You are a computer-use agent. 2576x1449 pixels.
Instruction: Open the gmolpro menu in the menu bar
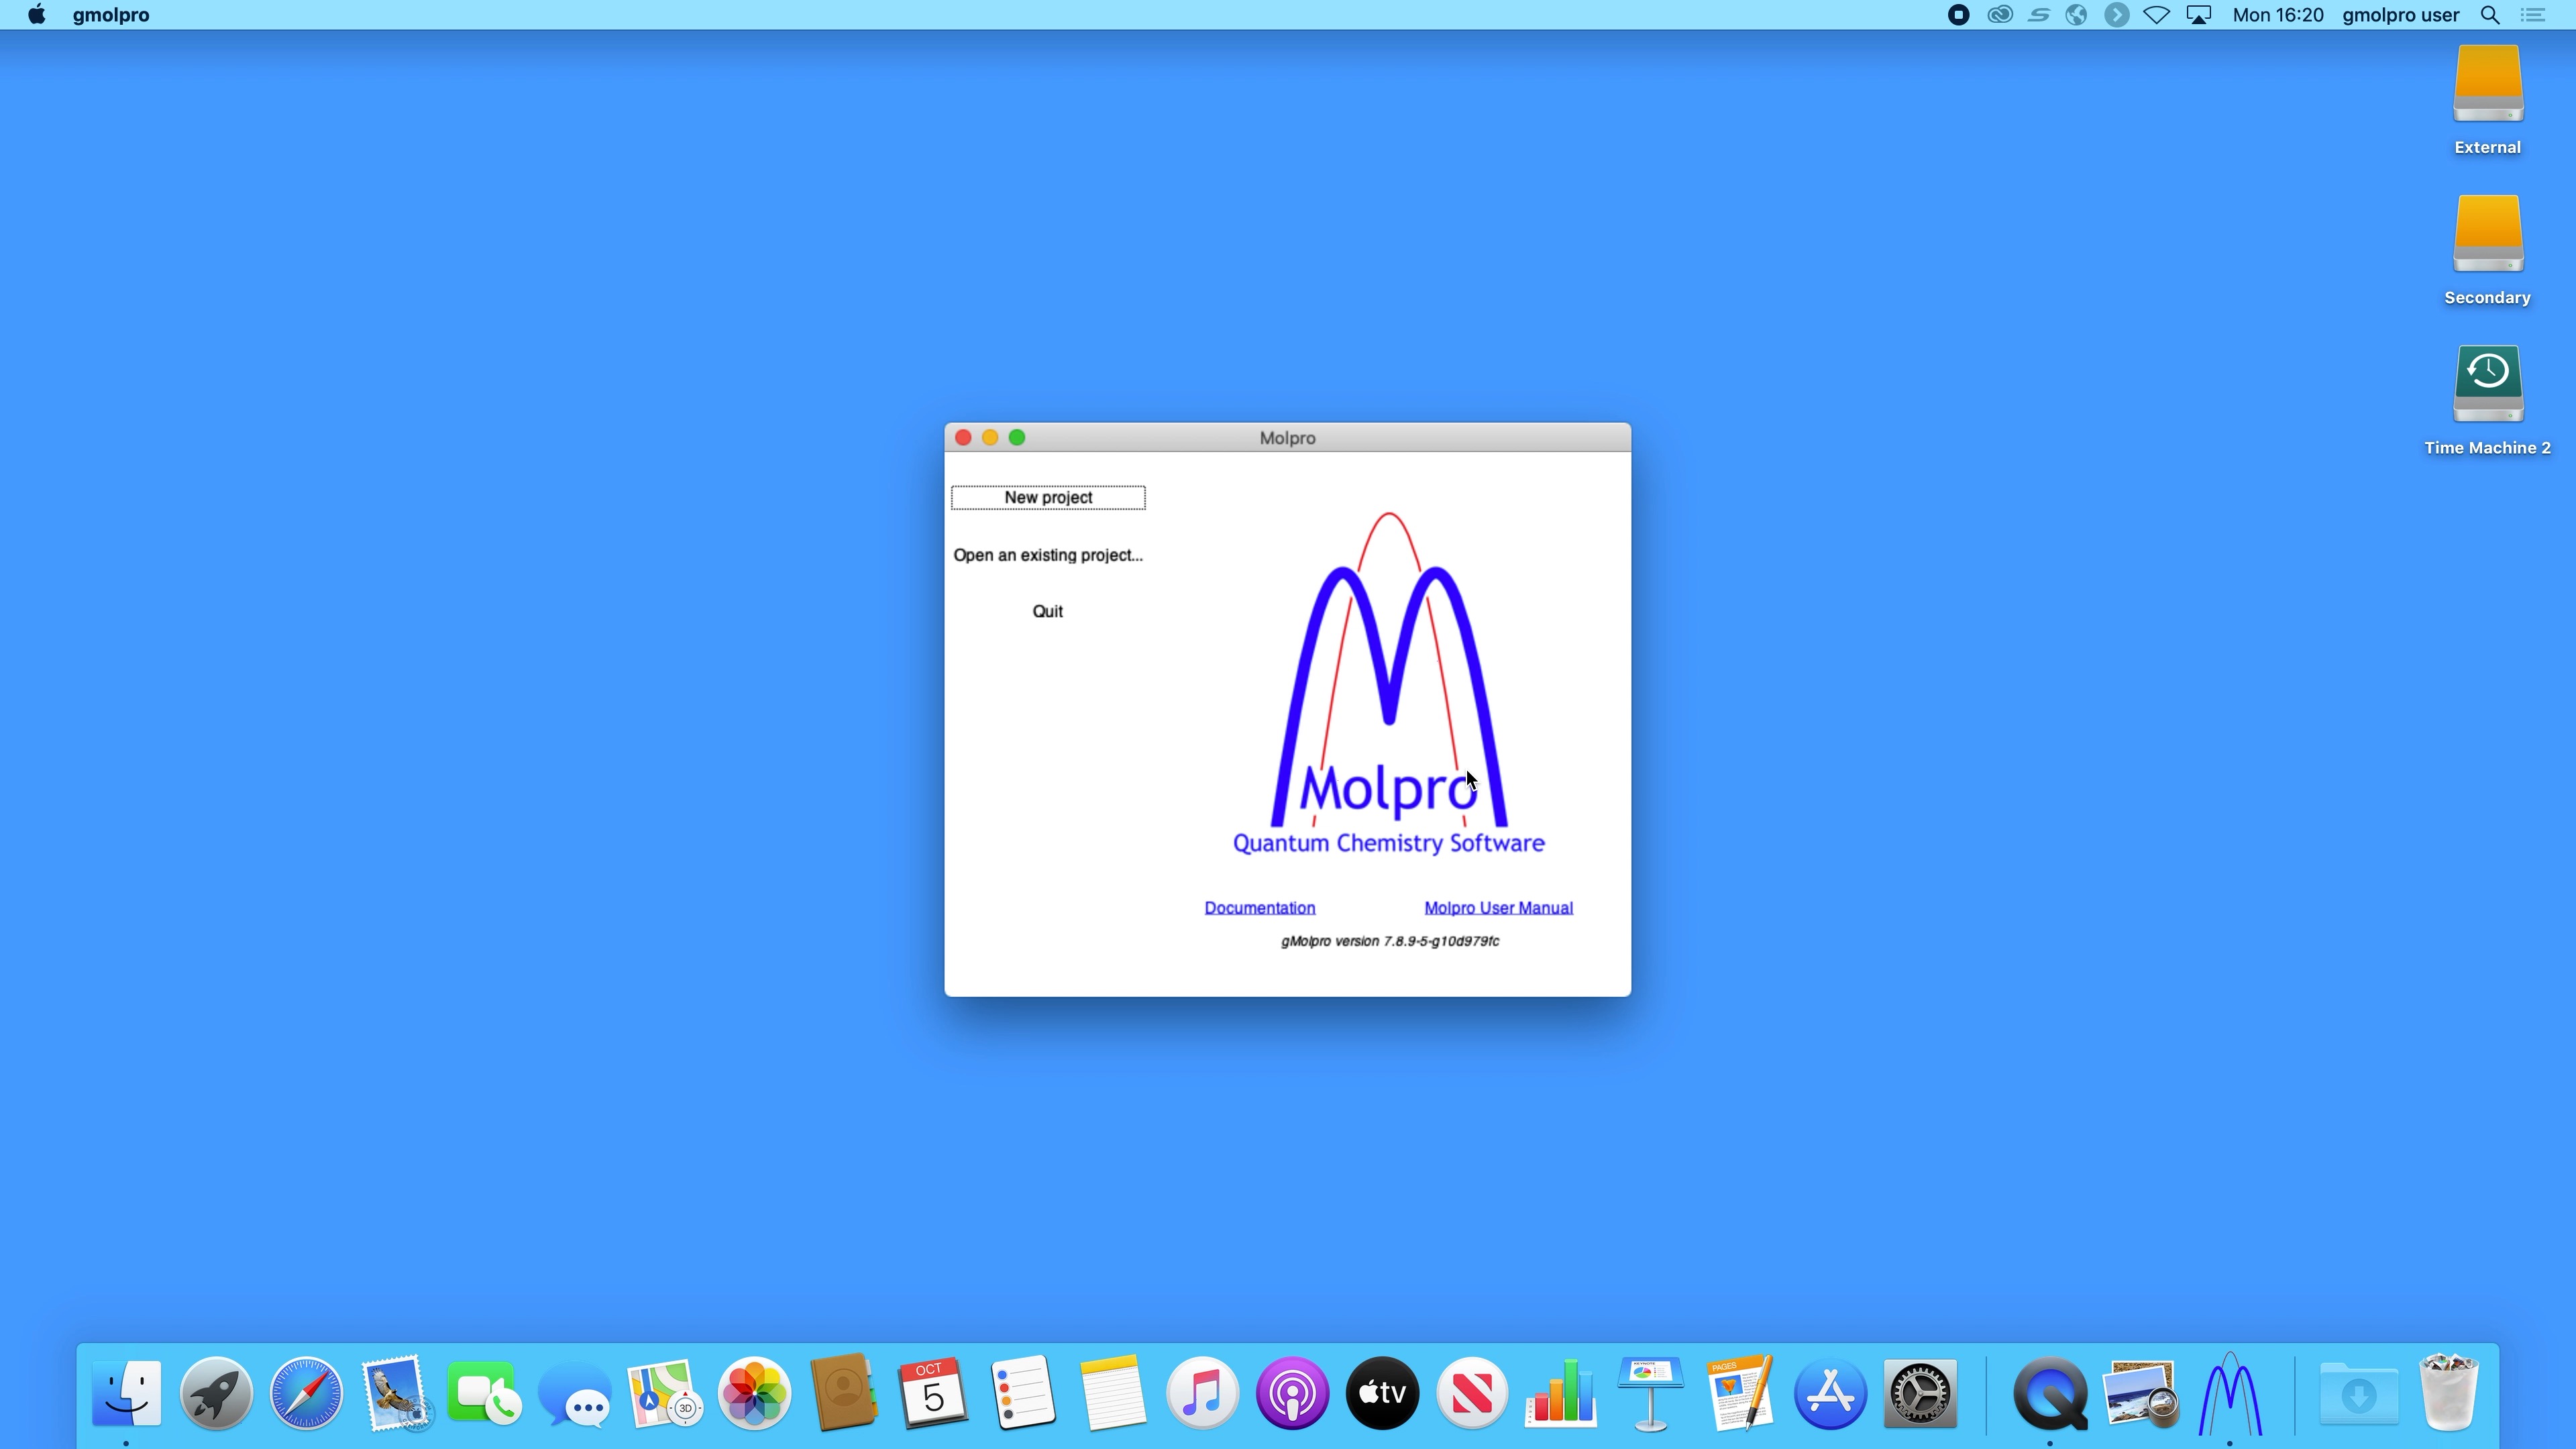pyautogui.click(x=110, y=15)
